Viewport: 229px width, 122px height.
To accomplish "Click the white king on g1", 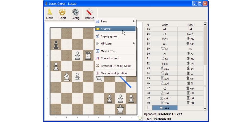I will 120,109.
